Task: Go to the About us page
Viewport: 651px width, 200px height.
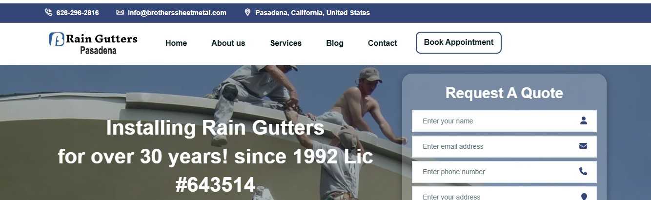Action: (228, 43)
